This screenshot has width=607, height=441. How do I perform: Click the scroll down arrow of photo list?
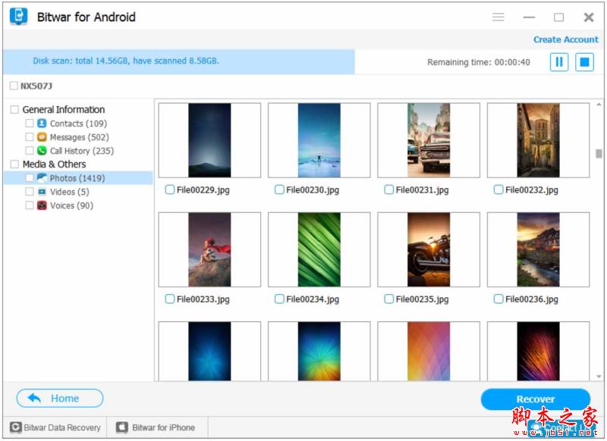[x=599, y=376]
